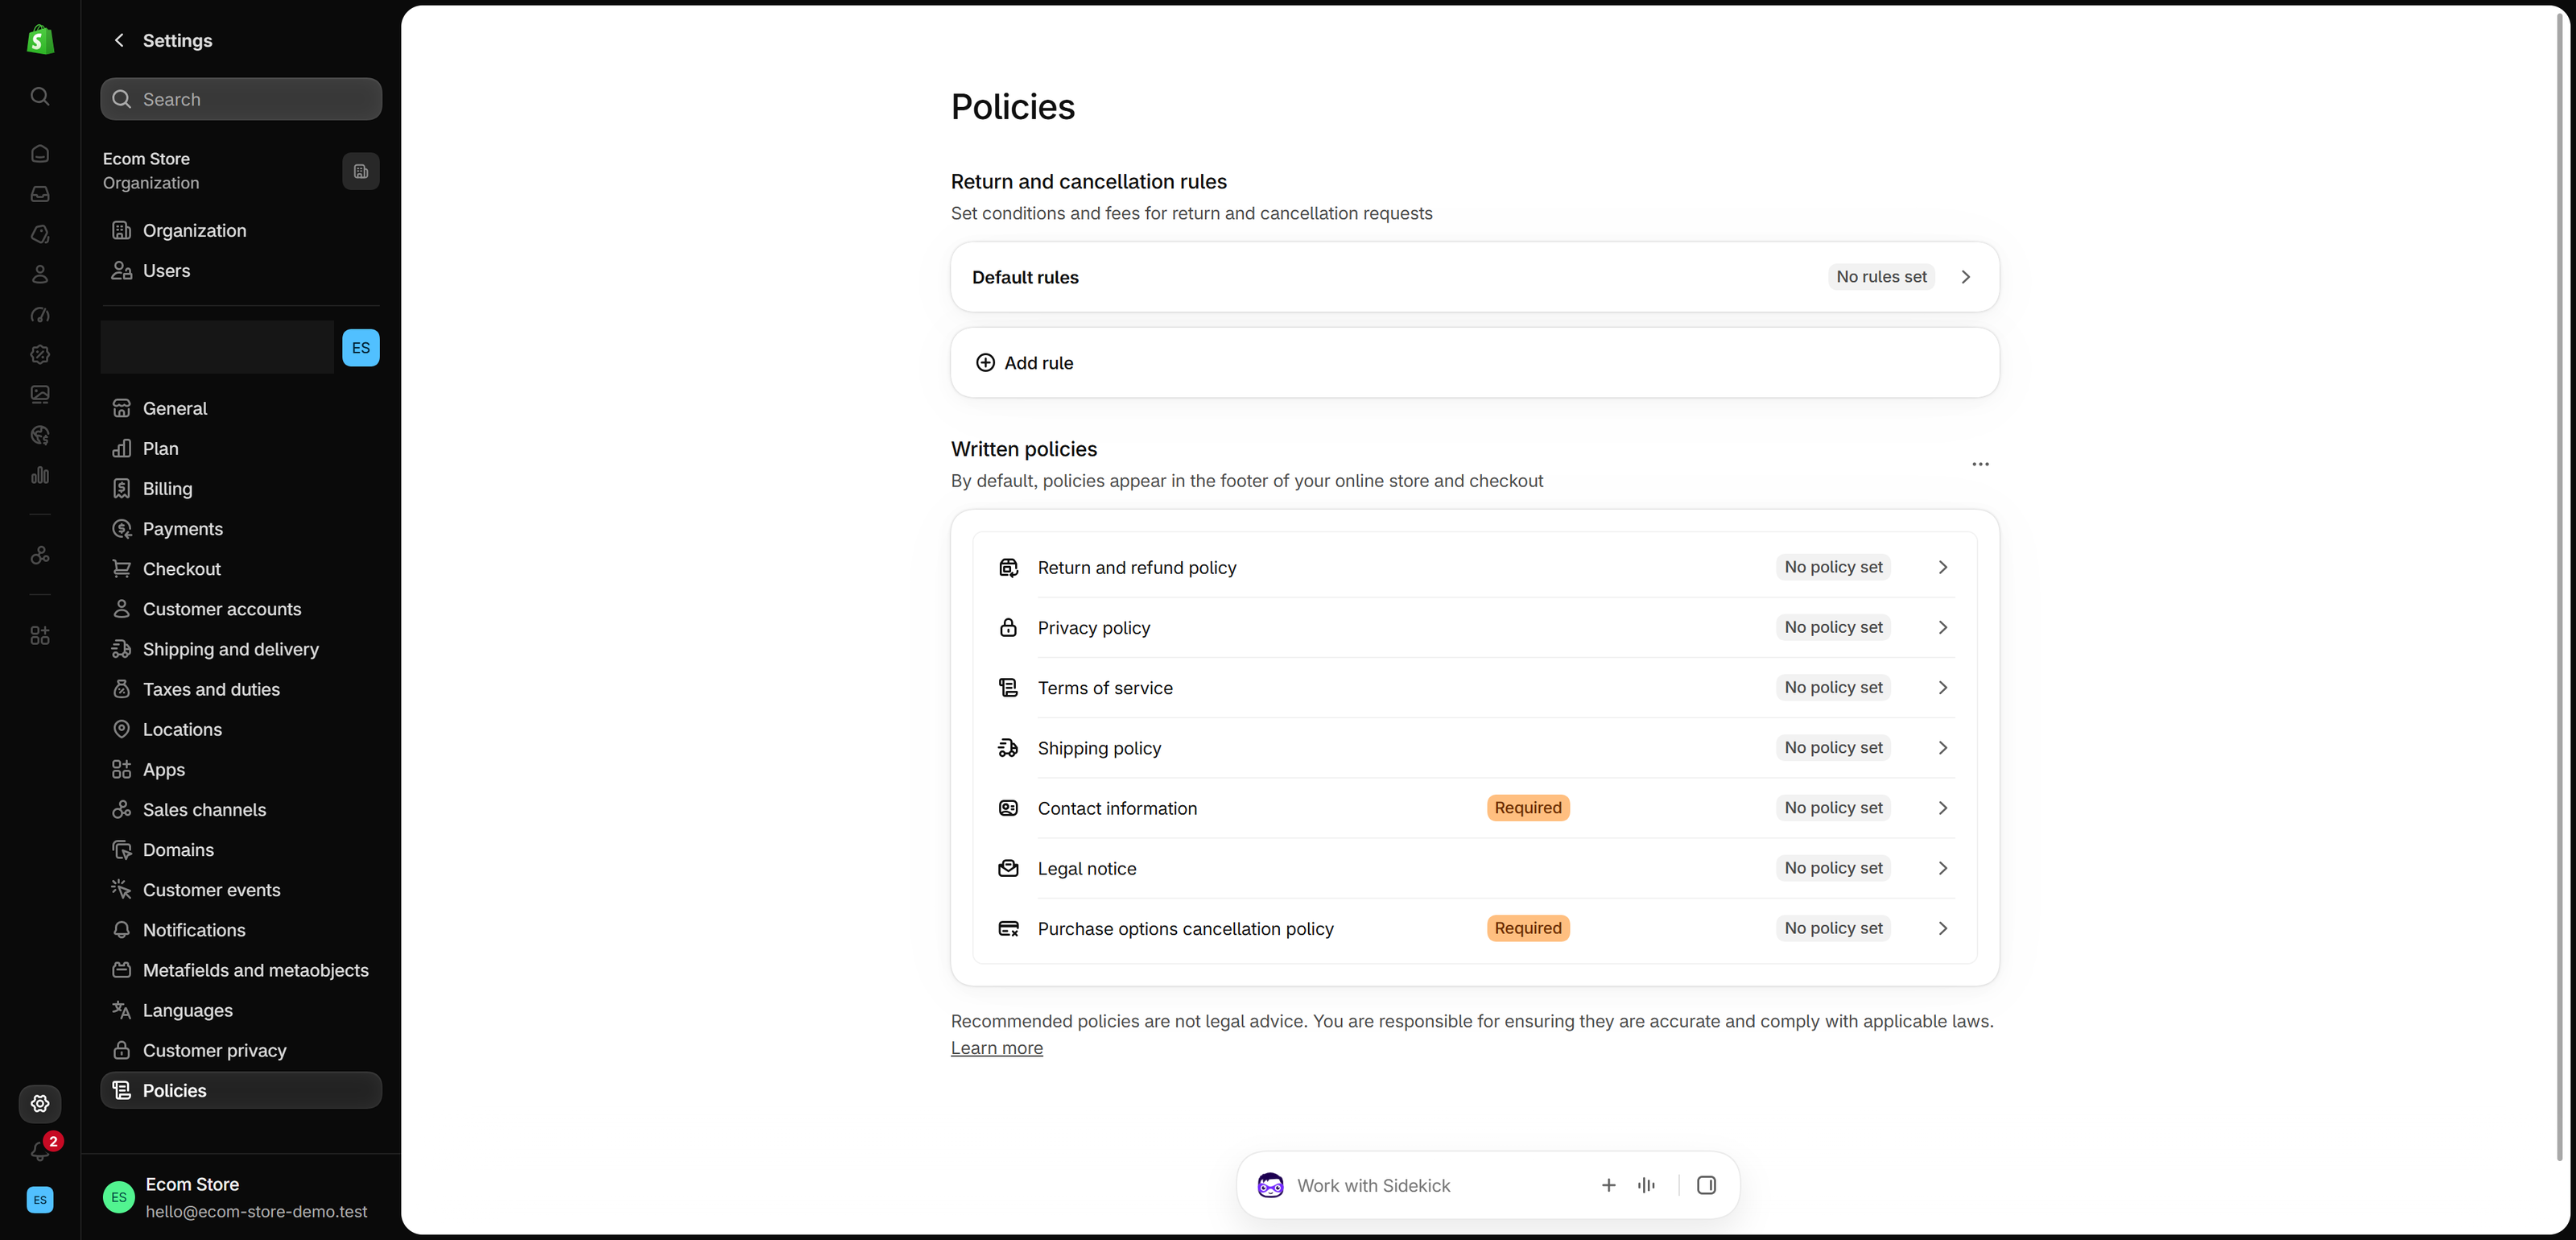The width and height of the screenshot is (2576, 1240).
Task: Open Privacy policy row
Action: click(1474, 627)
